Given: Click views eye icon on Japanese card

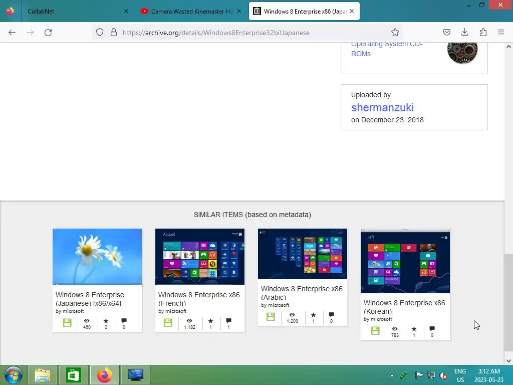Looking at the screenshot, I should 87,320.
